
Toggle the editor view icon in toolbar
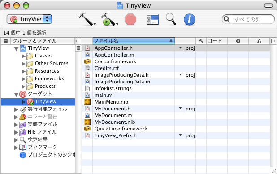pos(153,19)
